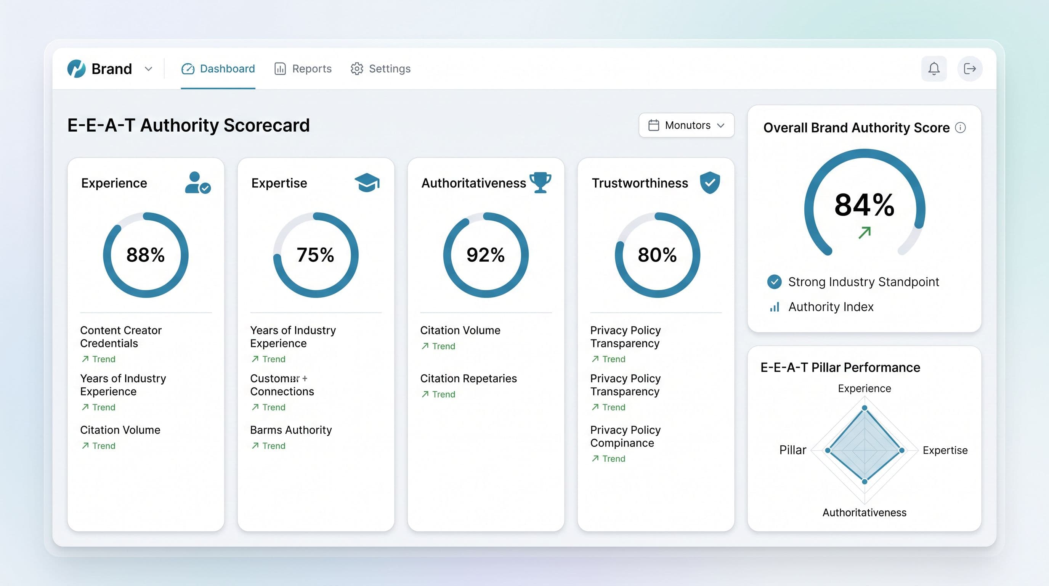
Task: Select Strong Industry Standpoint text
Action: [863, 282]
